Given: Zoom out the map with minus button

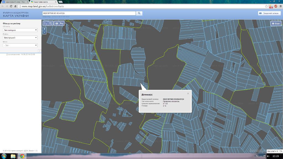Looking at the screenshot, I should pos(44,32).
